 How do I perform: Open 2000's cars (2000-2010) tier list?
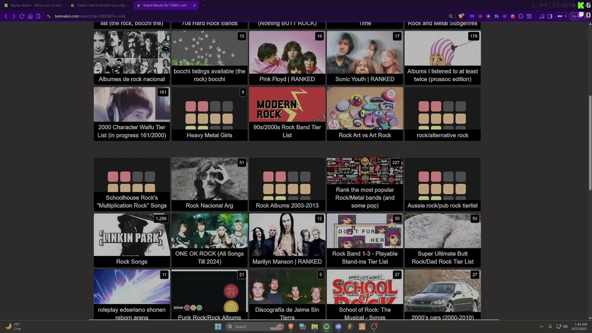click(x=443, y=295)
